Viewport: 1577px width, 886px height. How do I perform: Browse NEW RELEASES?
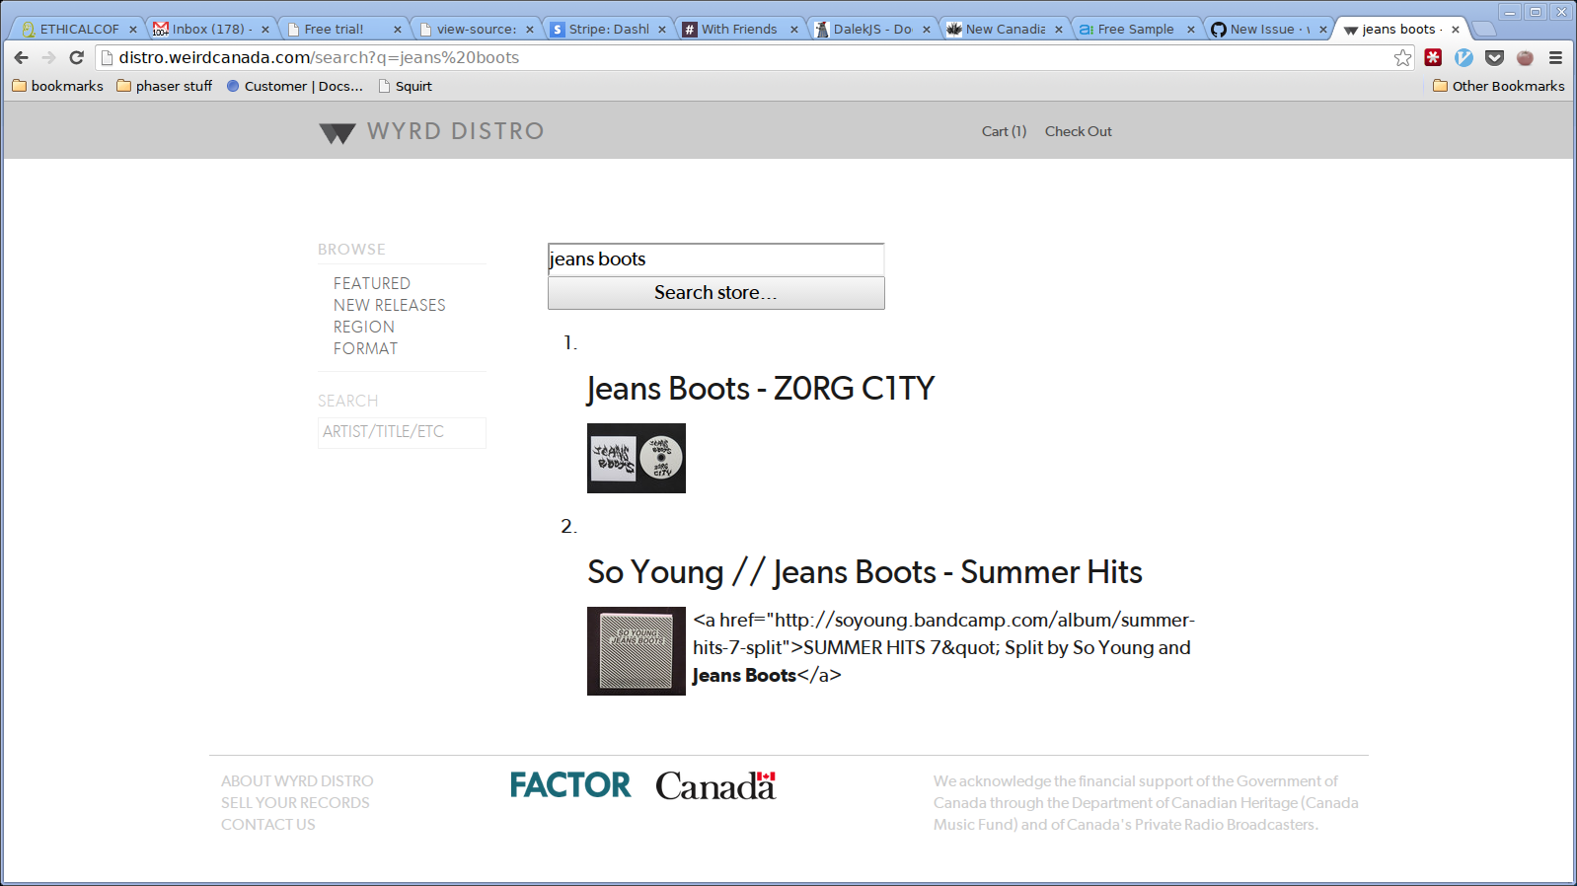pos(389,305)
